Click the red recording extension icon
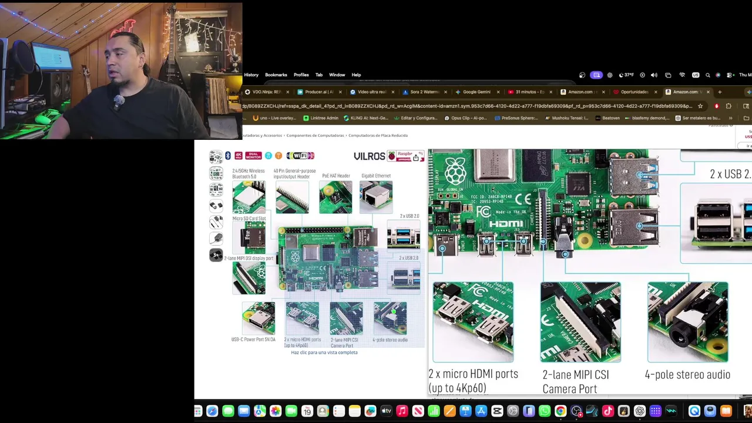752x423 pixels. coord(716,106)
